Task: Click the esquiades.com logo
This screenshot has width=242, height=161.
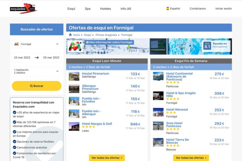Action: point(24,9)
